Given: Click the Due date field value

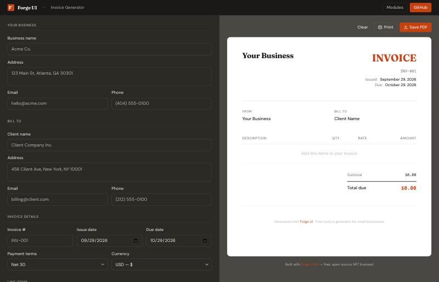Looking at the screenshot, I should coord(162,240).
